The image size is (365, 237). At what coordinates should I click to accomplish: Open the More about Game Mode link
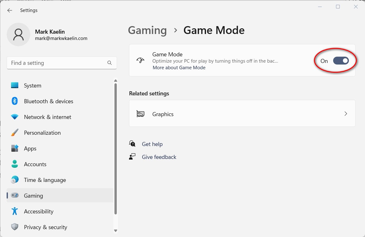click(179, 67)
